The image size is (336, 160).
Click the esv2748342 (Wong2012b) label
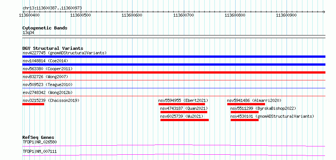coord(48,92)
